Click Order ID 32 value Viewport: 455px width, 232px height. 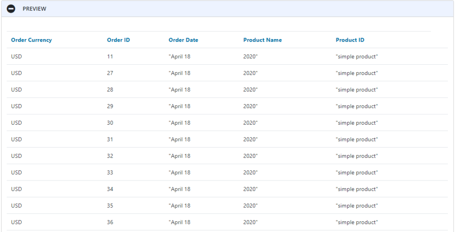(x=110, y=156)
